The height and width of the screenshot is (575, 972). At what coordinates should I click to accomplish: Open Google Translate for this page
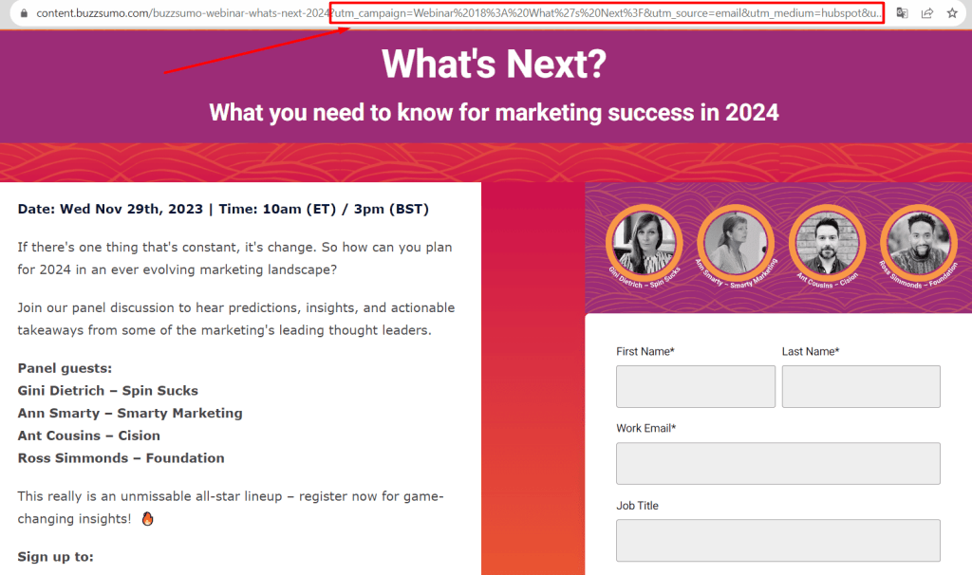(902, 13)
